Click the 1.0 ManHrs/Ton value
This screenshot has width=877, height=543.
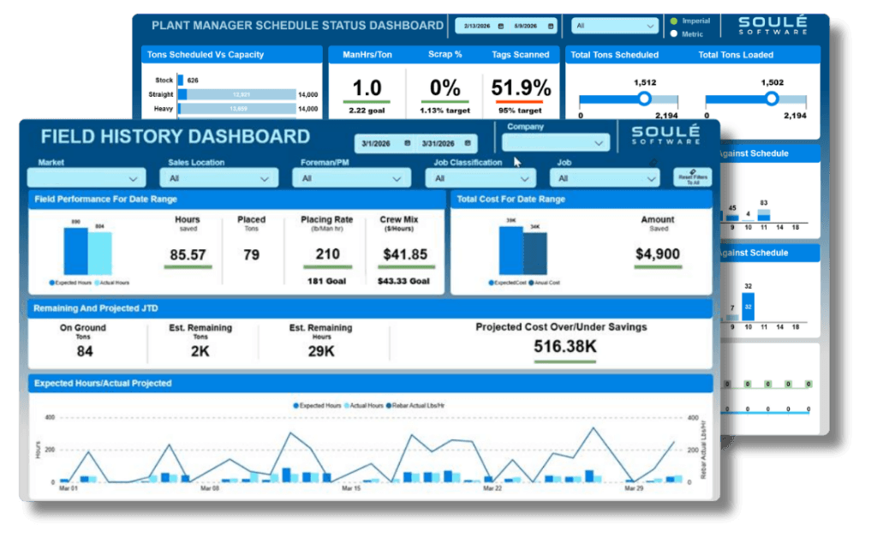(367, 88)
